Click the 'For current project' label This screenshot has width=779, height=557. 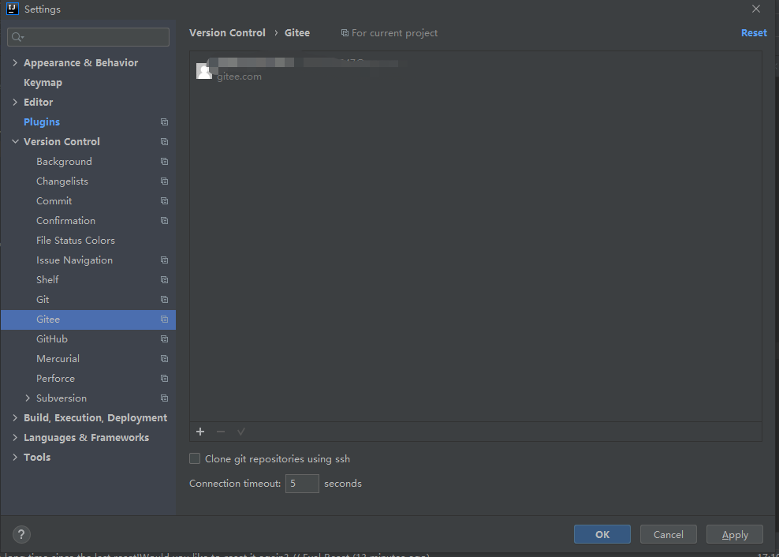point(394,33)
